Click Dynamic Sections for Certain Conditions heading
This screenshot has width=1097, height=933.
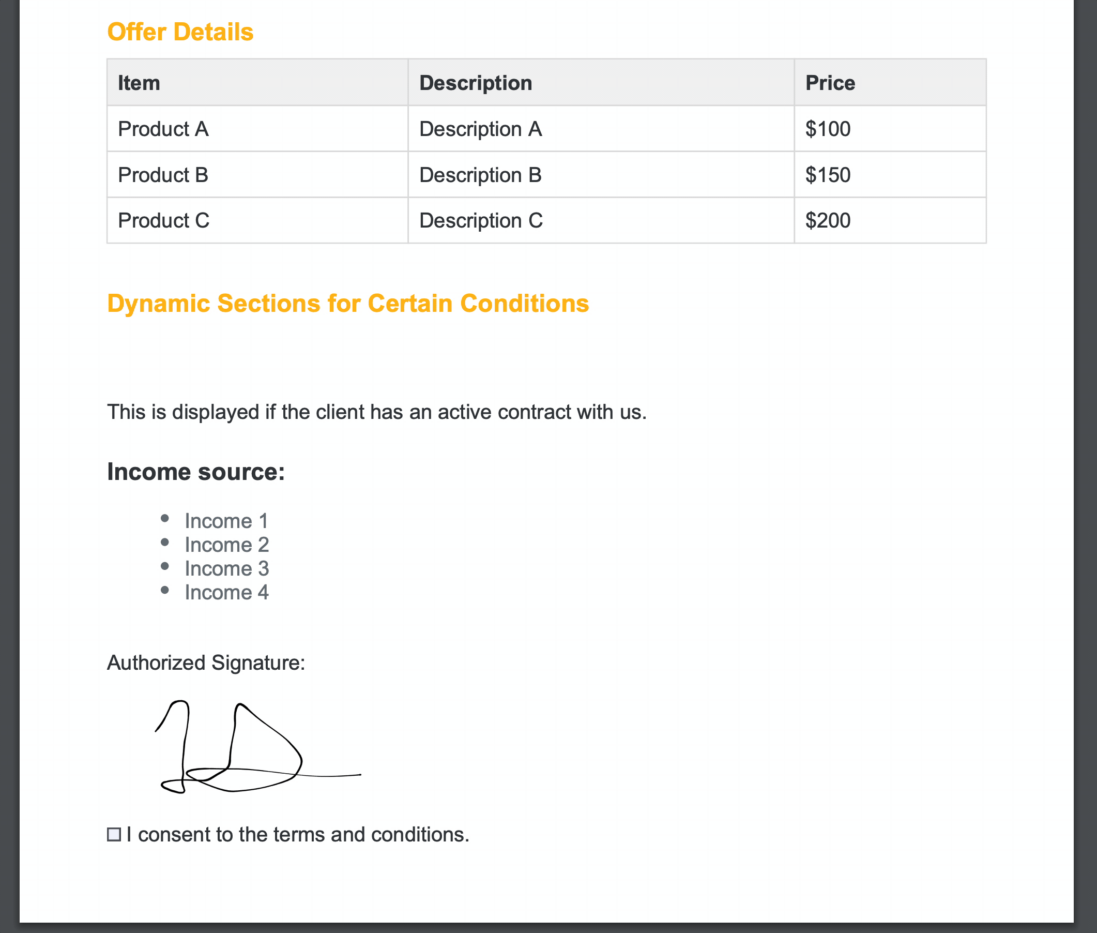pyautogui.click(x=348, y=304)
